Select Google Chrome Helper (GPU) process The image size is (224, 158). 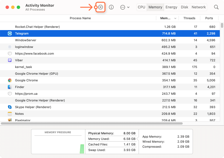37,74
